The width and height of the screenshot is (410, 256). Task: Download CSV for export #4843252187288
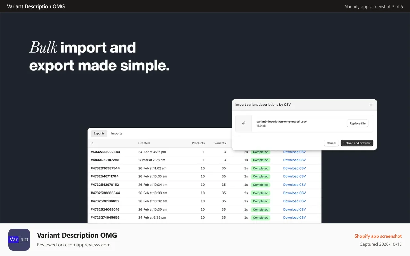295,160
